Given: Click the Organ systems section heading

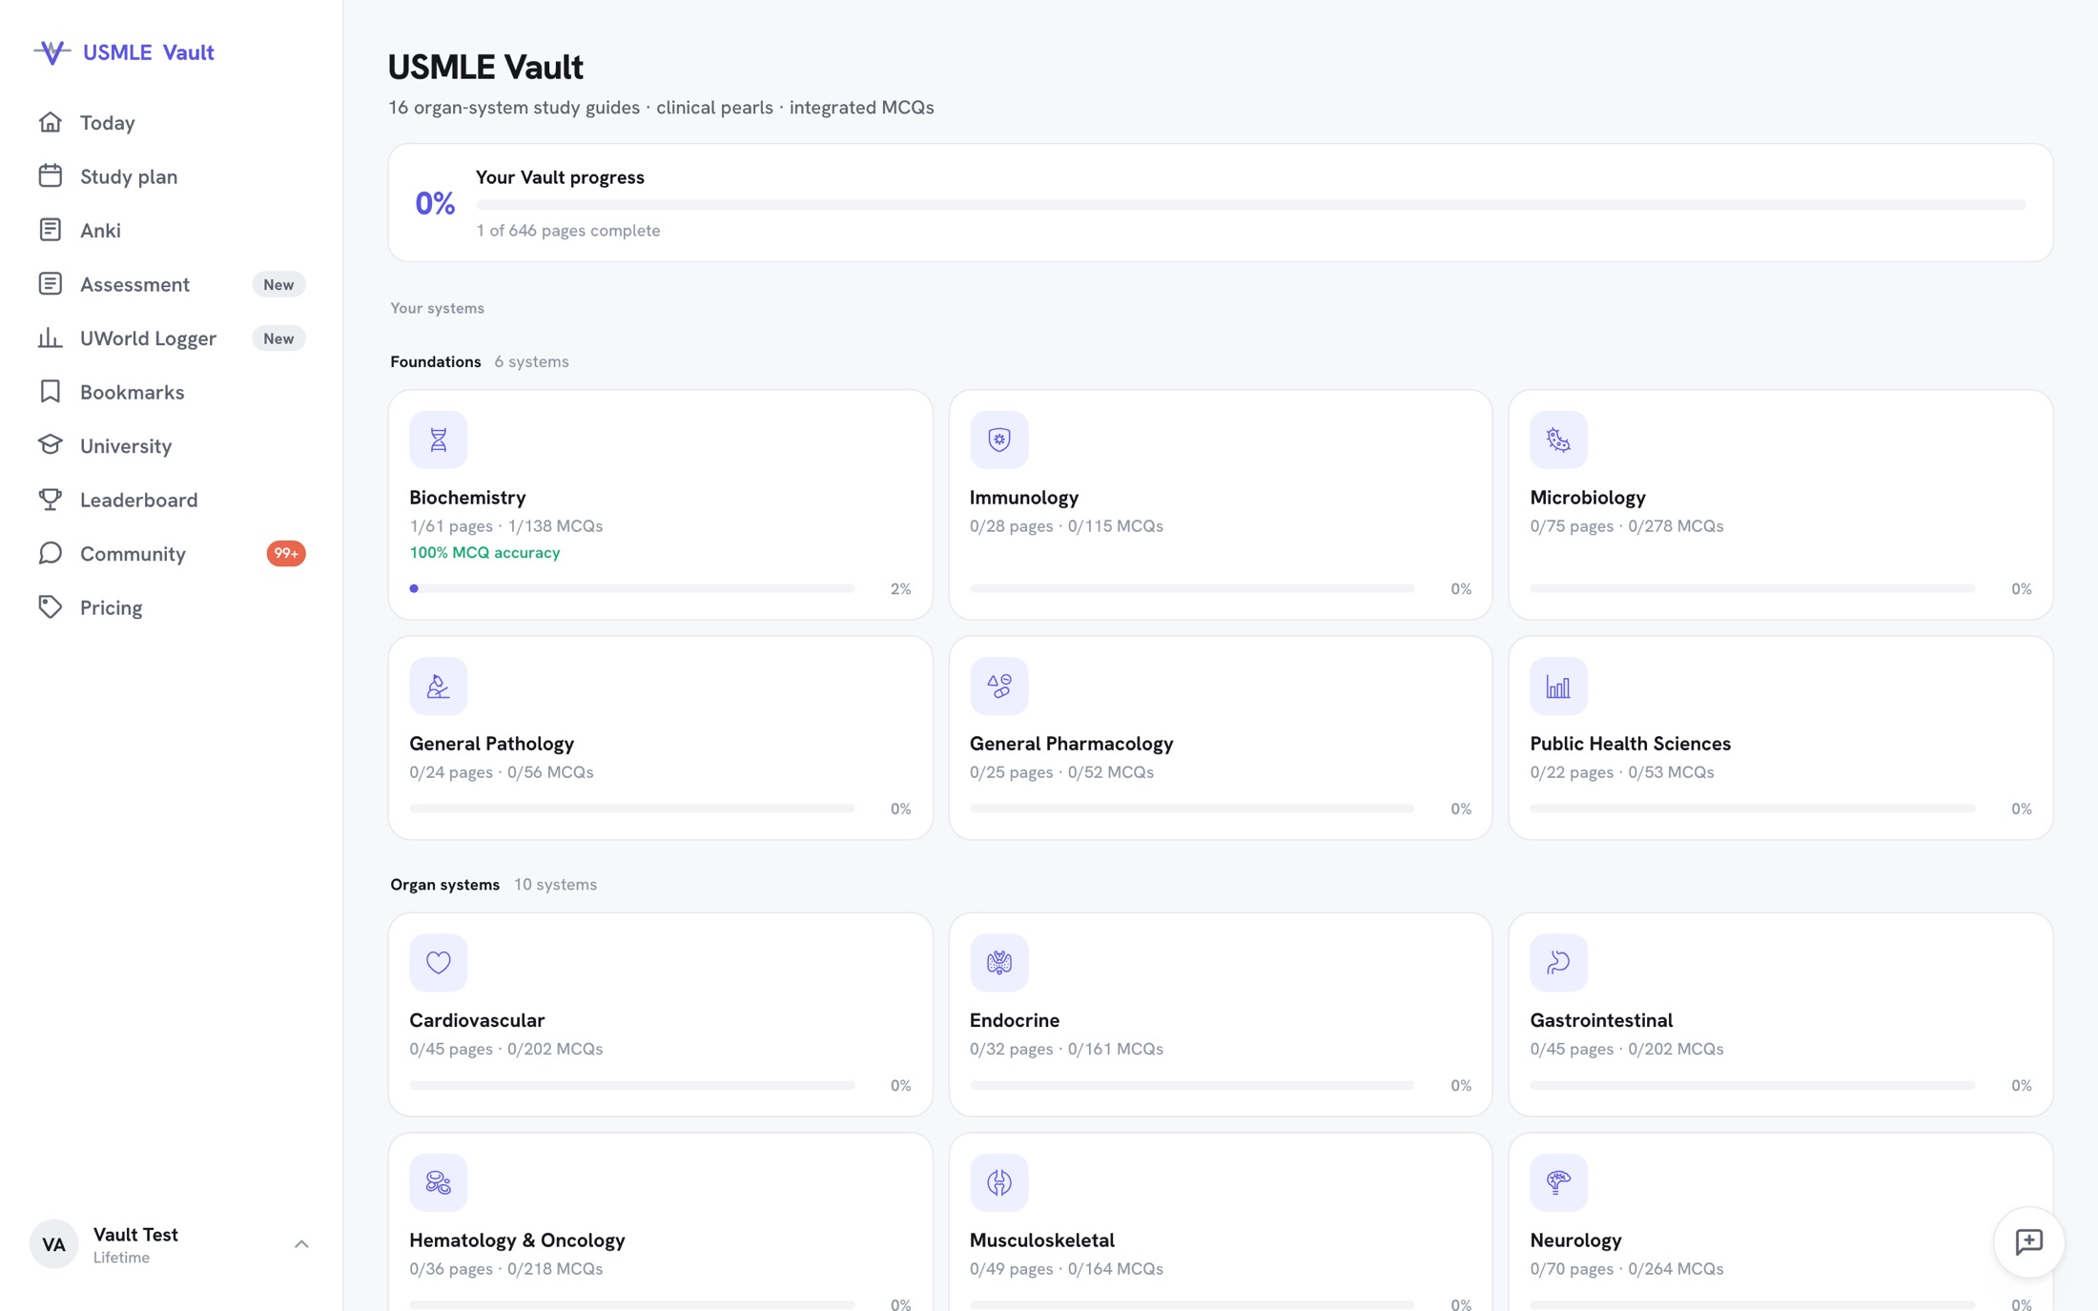Looking at the screenshot, I should [x=444, y=884].
